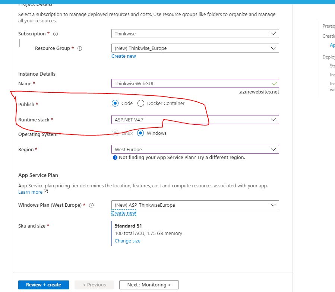
Task: Click Change size under Sku and size
Action: (x=127, y=241)
